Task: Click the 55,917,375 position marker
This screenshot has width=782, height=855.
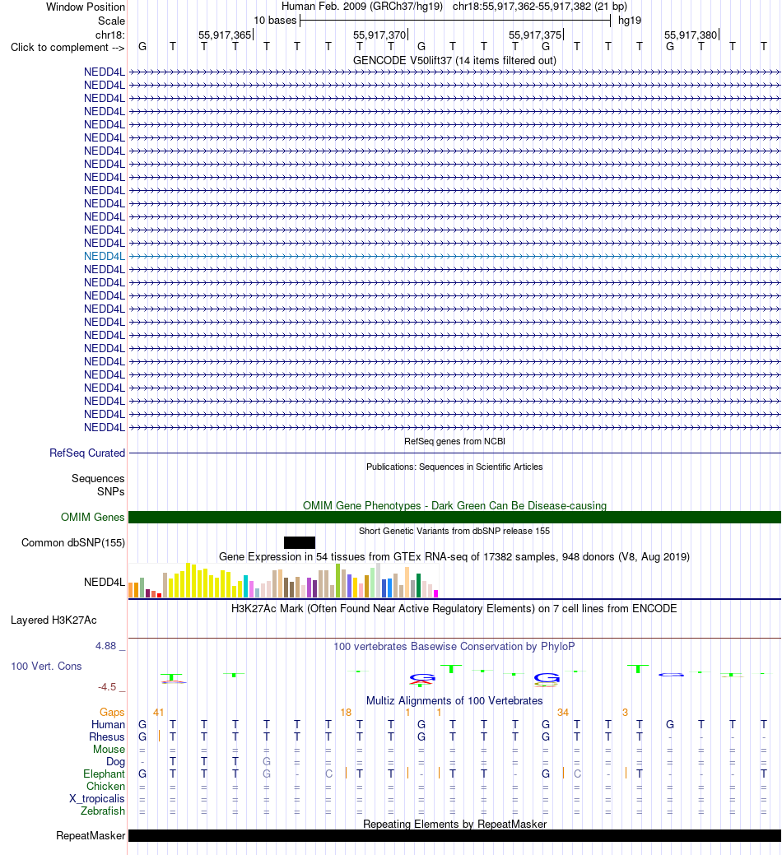Action: (x=535, y=35)
